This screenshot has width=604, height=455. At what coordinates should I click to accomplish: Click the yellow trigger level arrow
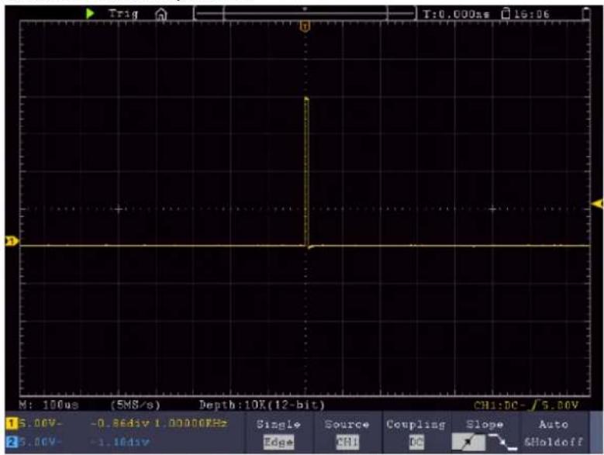click(598, 204)
